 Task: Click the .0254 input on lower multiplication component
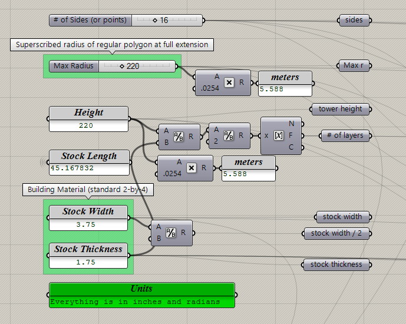[172, 174]
